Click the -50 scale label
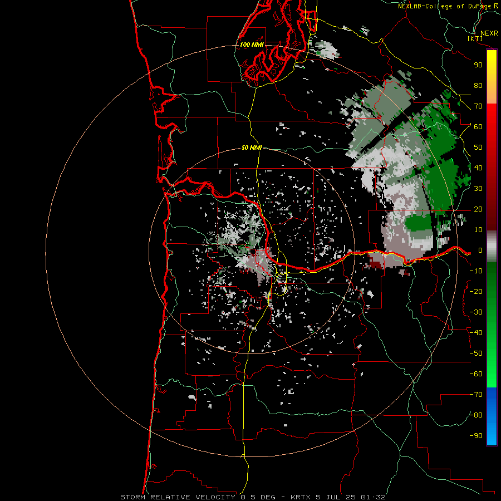Viewport: 501px width, 501px height. tap(476, 353)
